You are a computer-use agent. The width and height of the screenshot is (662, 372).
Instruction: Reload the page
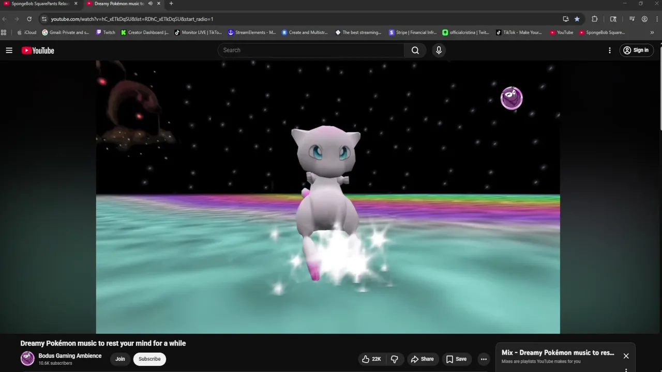pyautogui.click(x=29, y=19)
